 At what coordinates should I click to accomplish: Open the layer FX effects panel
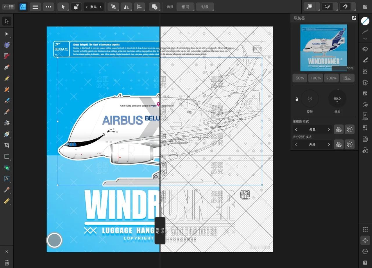coord(365,93)
